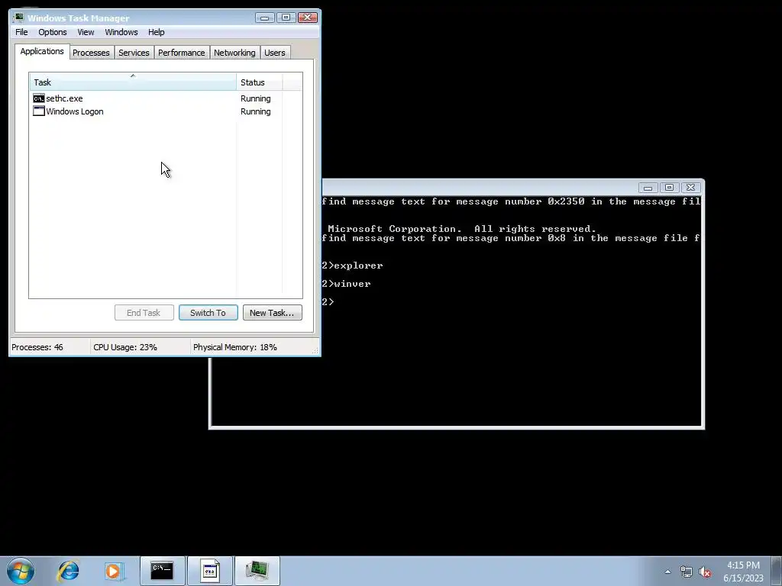The width and height of the screenshot is (782, 586).
Task: Switch to the command prompt taskbar button
Action: 162,571
